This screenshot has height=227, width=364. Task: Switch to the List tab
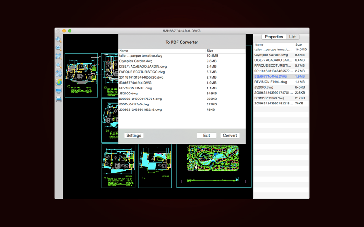click(x=293, y=37)
